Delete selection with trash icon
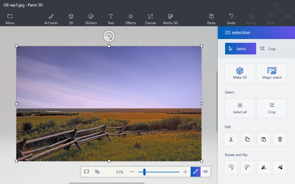Screen dimensions: 295x184 click(280, 139)
